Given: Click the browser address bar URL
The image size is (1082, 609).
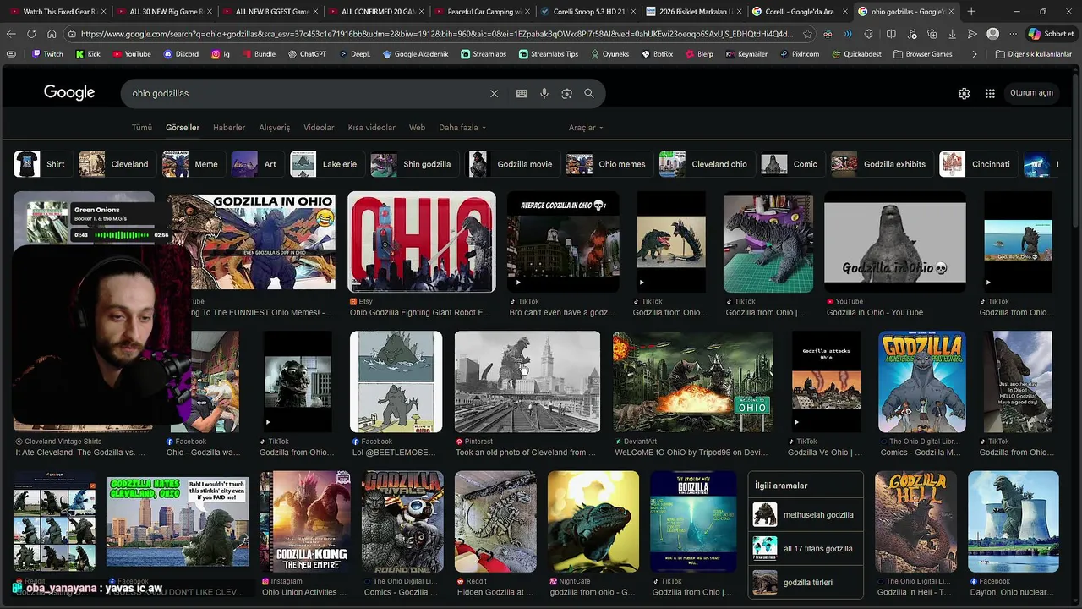Looking at the screenshot, I should [x=437, y=34].
